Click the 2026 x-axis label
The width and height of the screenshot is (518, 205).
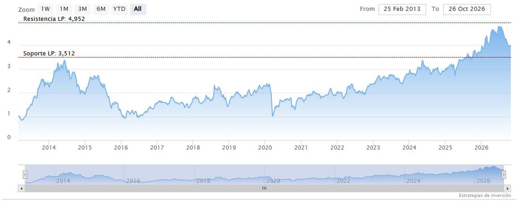coord(481,148)
